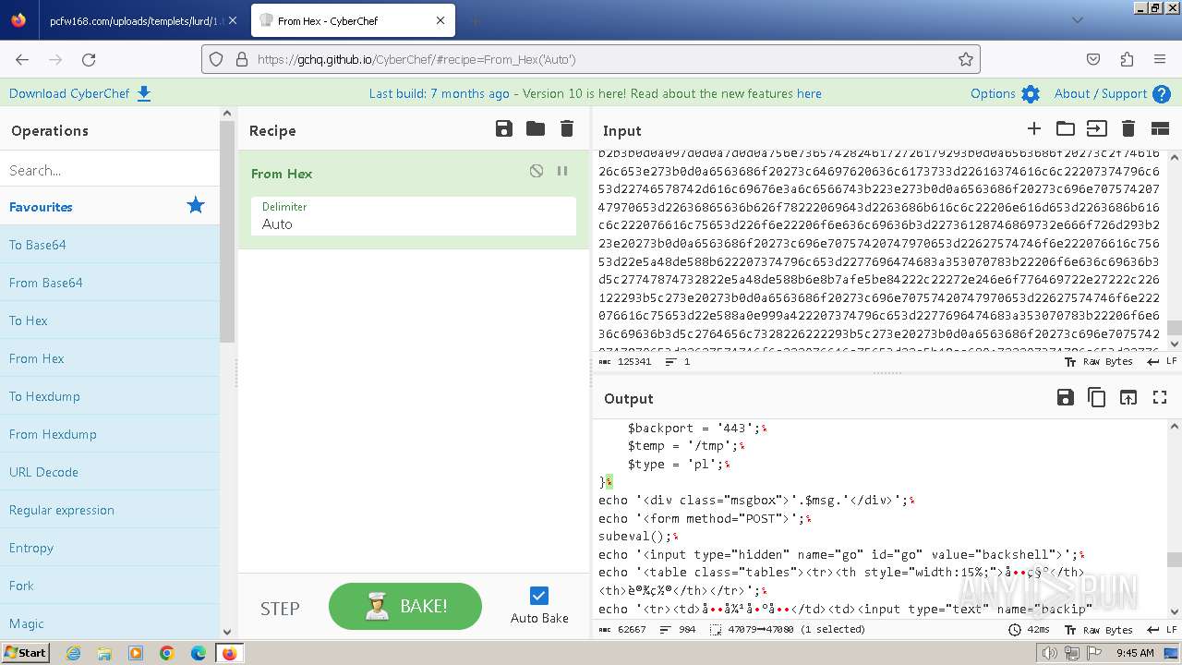Image resolution: width=1182 pixels, height=665 pixels.
Task: Open Firefox extensions menu
Action: [1127, 59]
